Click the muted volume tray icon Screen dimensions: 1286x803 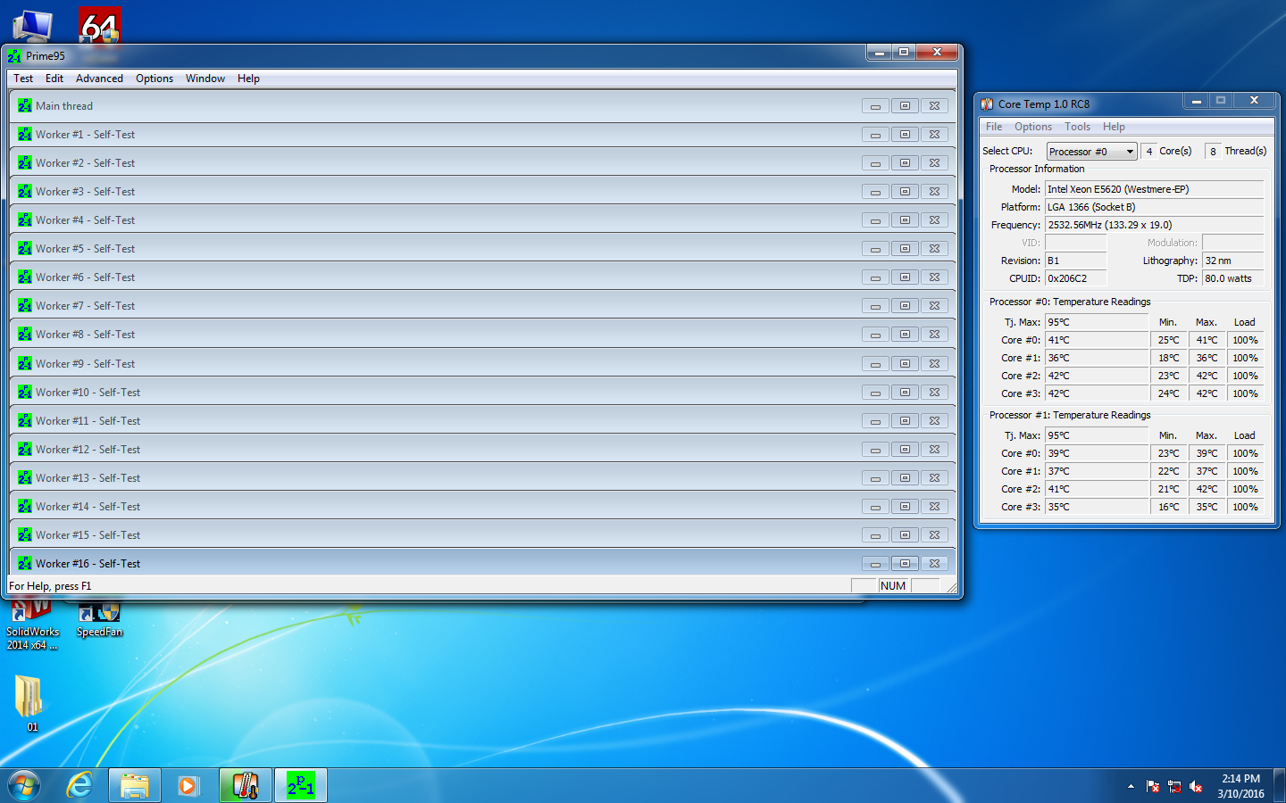[x=1196, y=786]
